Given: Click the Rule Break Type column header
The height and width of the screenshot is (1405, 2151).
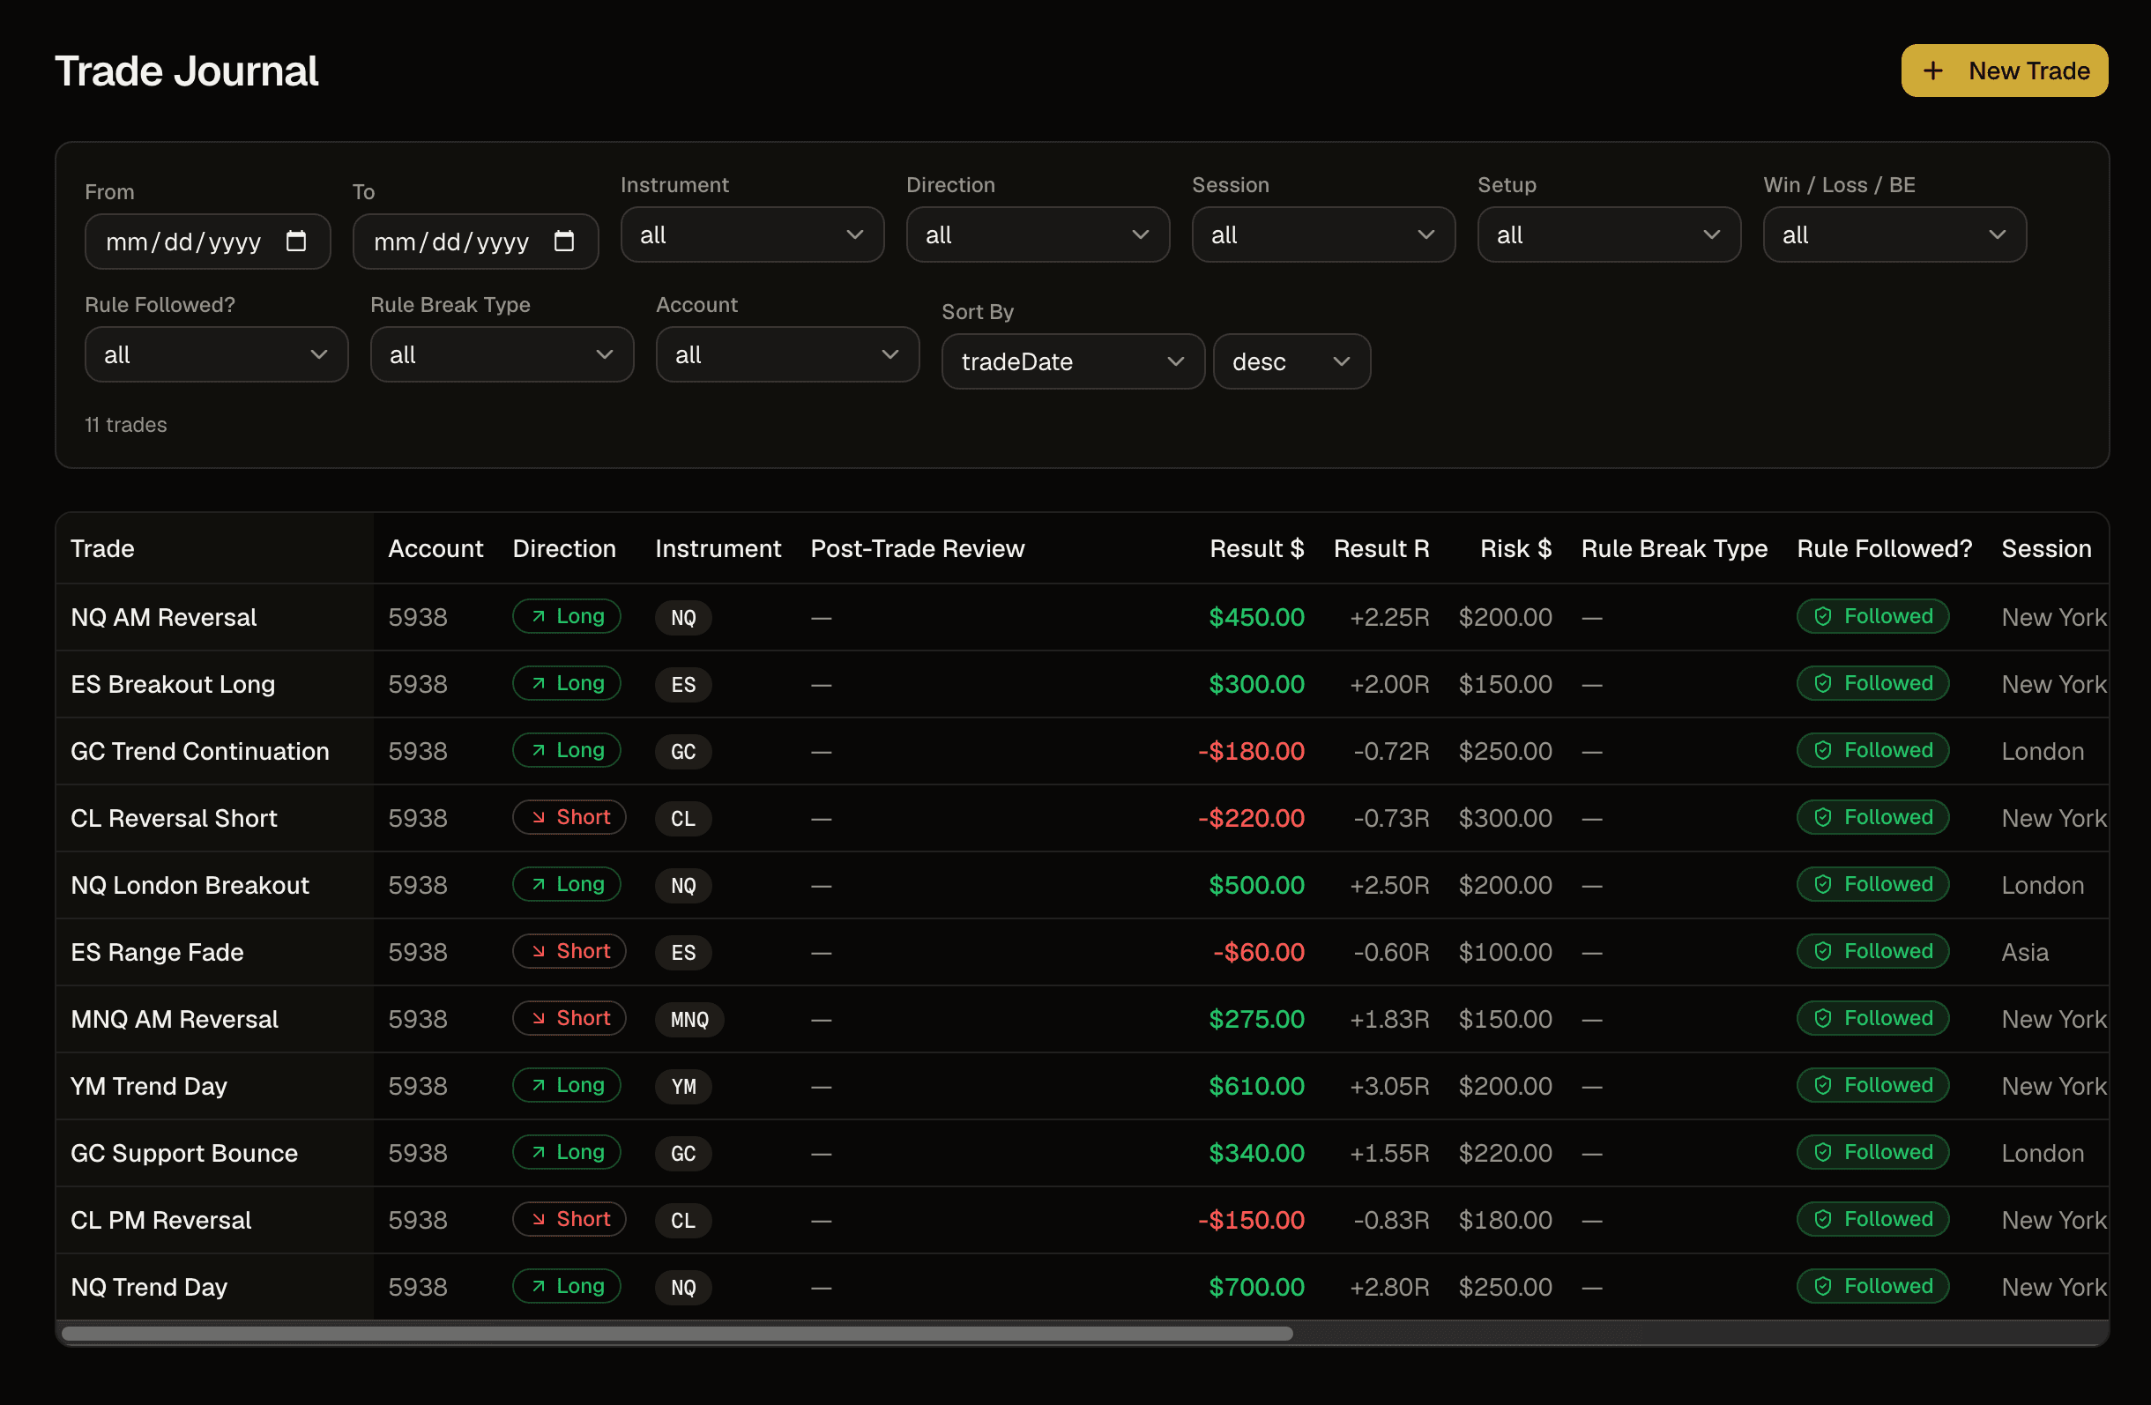Looking at the screenshot, I should point(1674,548).
